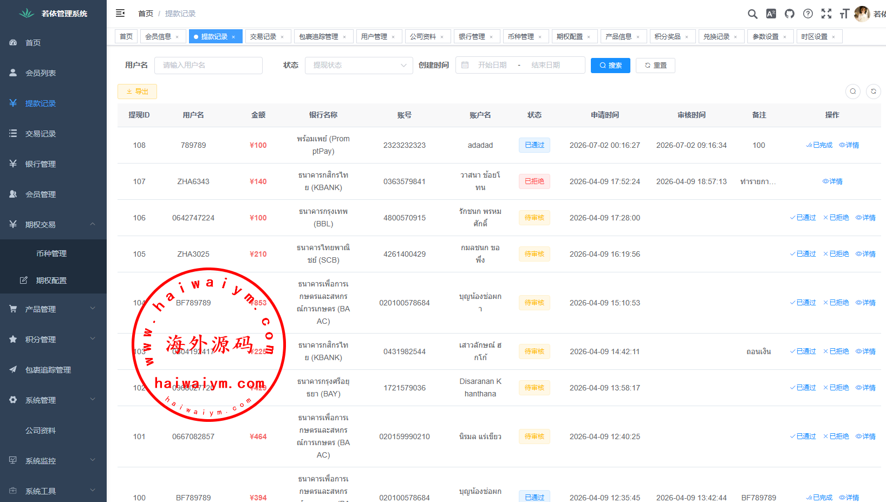886x502 pixels.
Task: Close the 提款记录 tab
Action: (233, 37)
